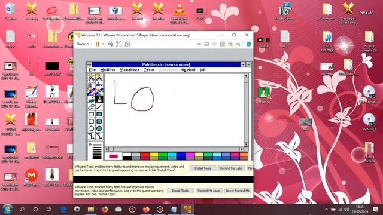Select the Filled Circle/Ellipse tool
Image resolution: width=383 pixels, height=215 pixels.
coord(99,128)
